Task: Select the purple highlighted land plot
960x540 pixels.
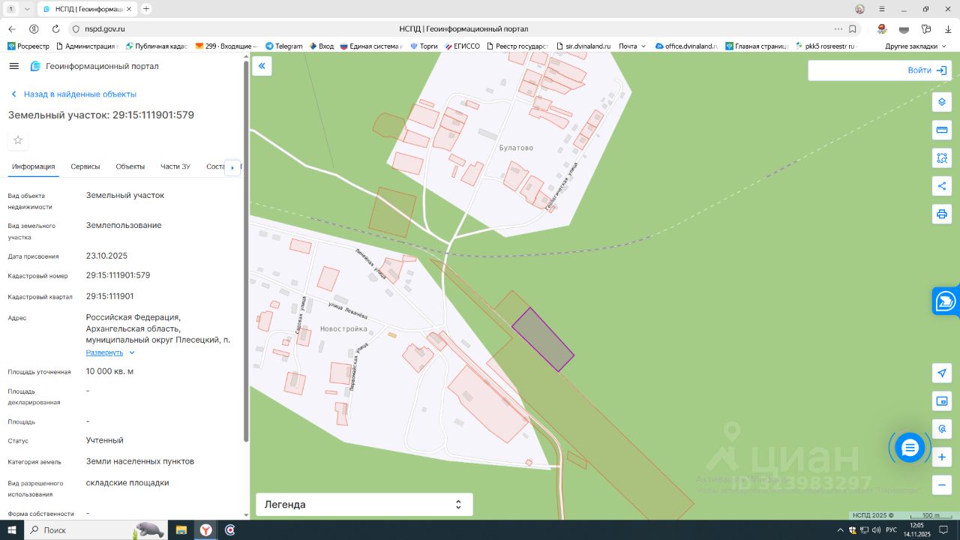Action: (x=543, y=339)
